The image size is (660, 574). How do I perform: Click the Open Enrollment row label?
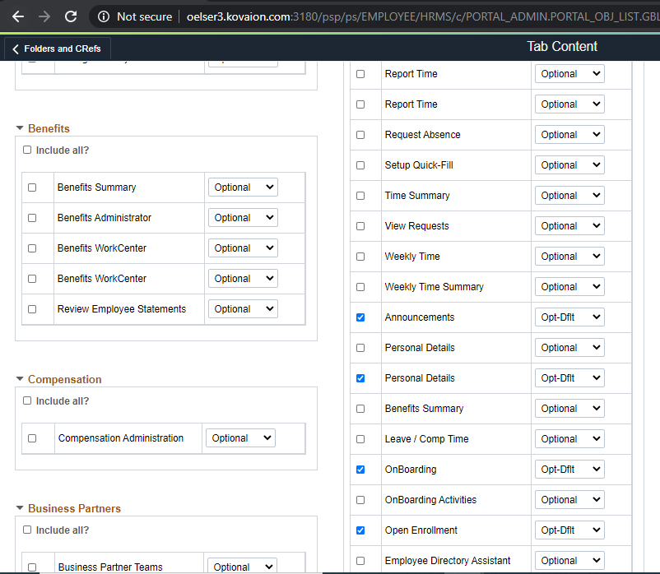[x=421, y=530]
